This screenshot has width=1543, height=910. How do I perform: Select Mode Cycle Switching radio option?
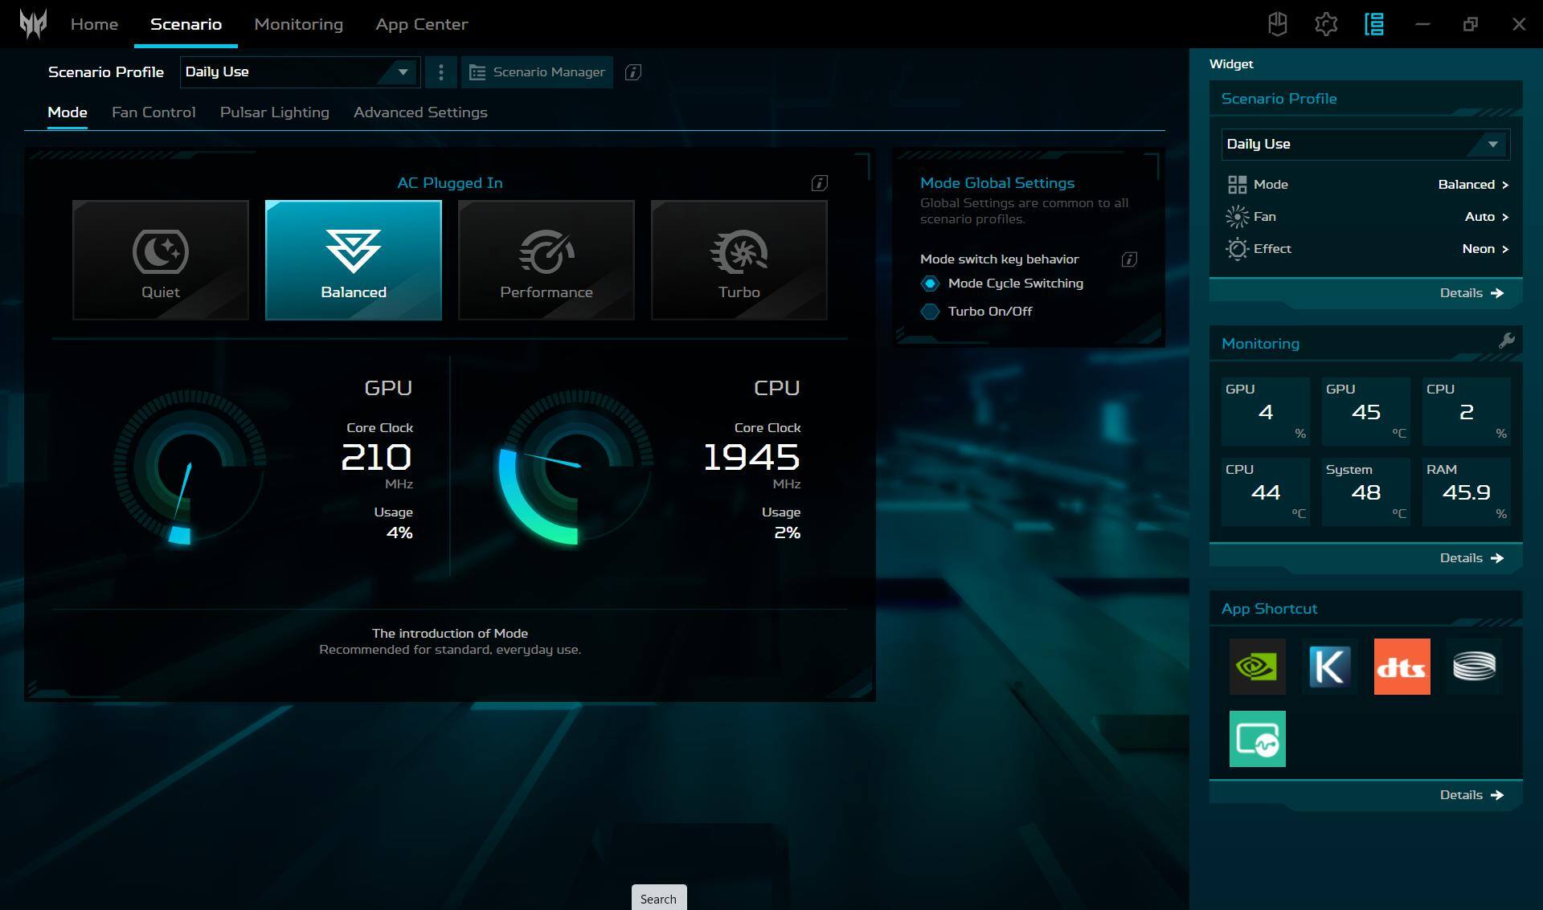[930, 284]
